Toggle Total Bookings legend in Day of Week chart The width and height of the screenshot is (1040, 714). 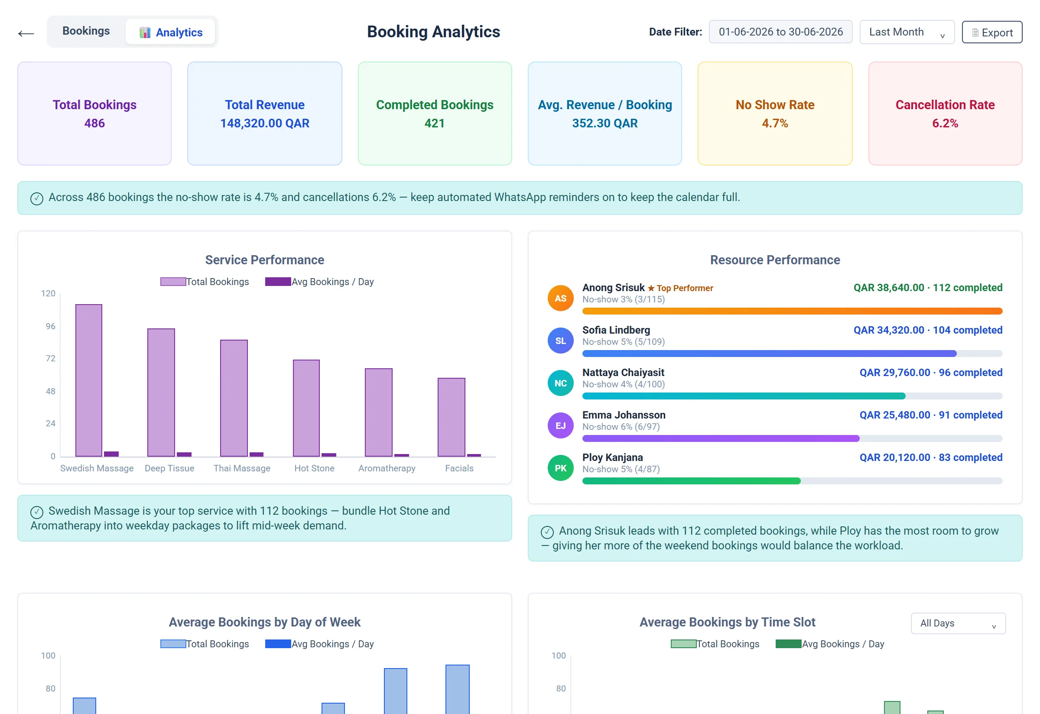(205, 644)
